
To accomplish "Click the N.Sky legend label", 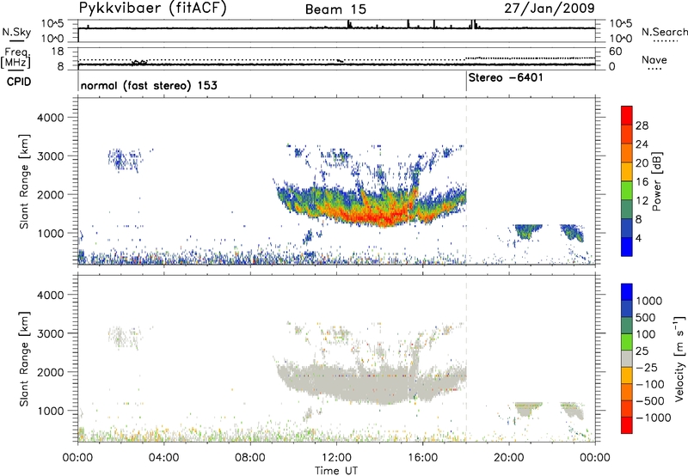I will point(16,32).
